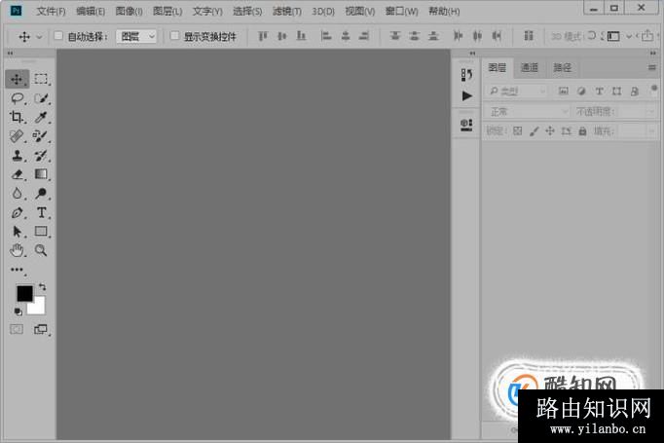Screen dimensions: 664x443
Task: Enable the 显示变换控件 checkbox
Action: (174, 36)
